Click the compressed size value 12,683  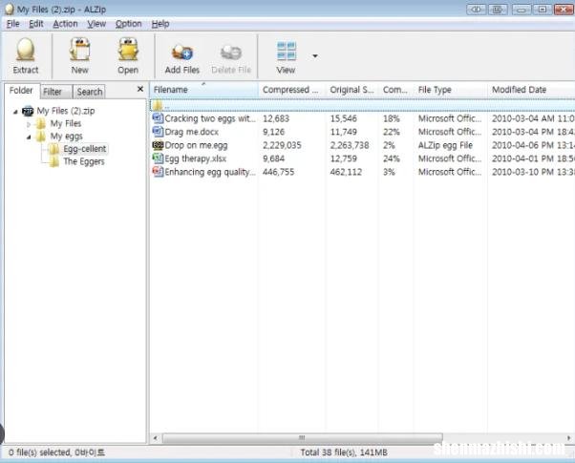[x=276, y=118]
